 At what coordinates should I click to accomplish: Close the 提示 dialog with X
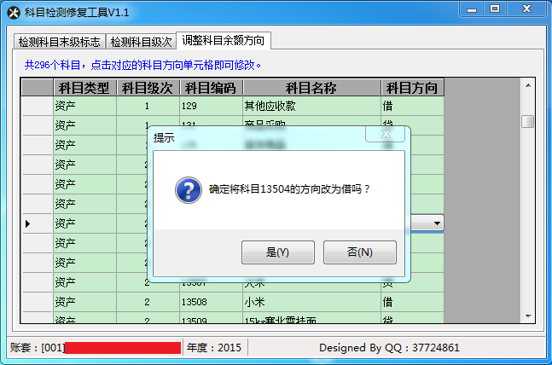point(386,134)
